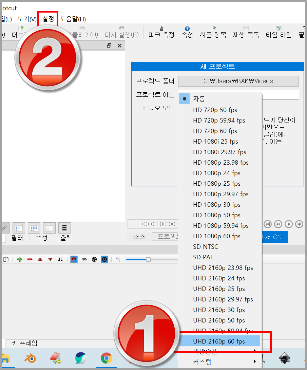Image resolution: width=307 pixels, height=370 pixels.
Task: Append clip with the green plus icon
Action: click(20, 259)
